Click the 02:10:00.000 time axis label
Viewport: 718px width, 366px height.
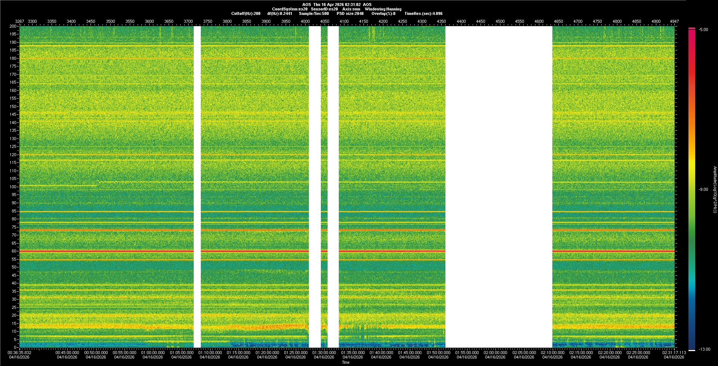pyautogui.click(x=552, y=353)
